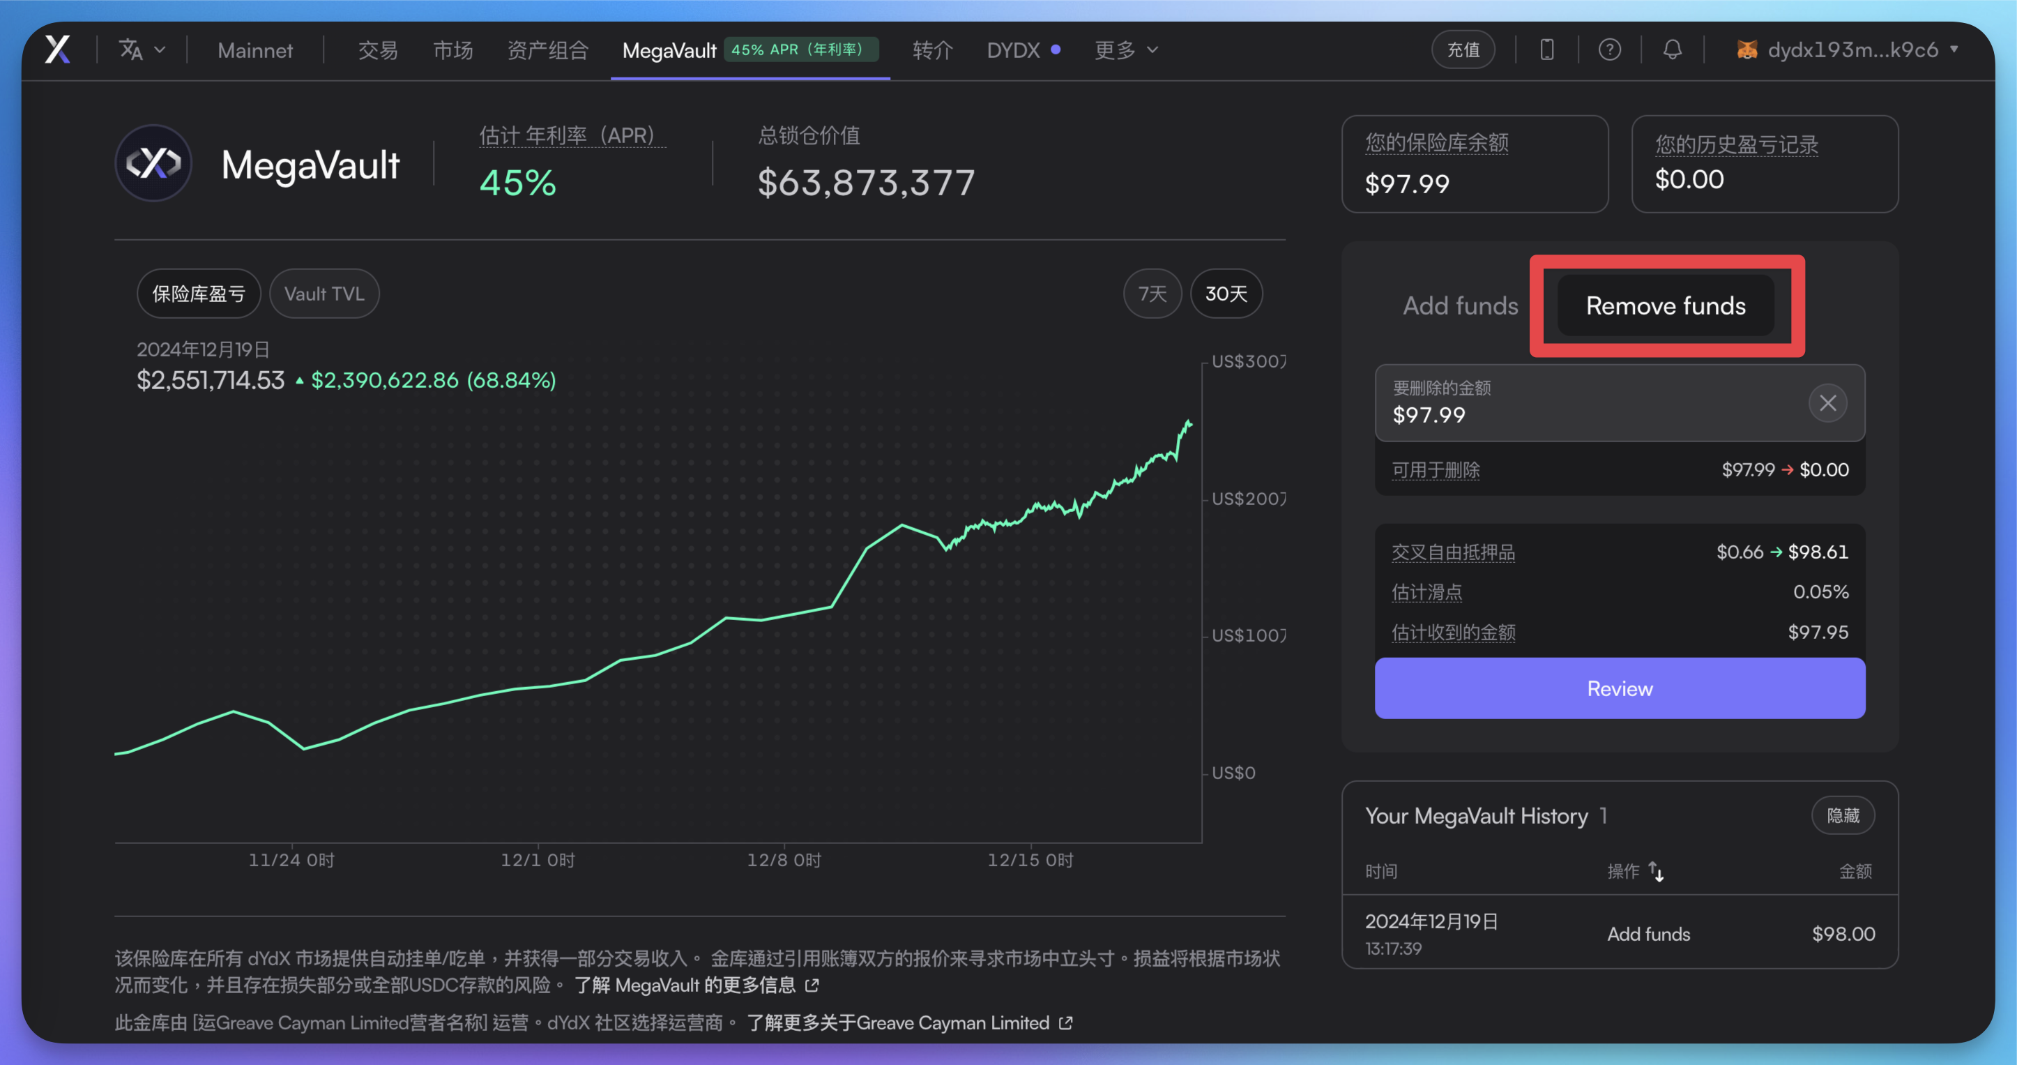Select the MegaVault navigation tab
This screenshot has height=1065, width=2017.
669,50
